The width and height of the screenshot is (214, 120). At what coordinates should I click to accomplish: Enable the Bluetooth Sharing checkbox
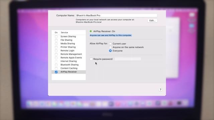pyautogui.click(x=56, y=65)
